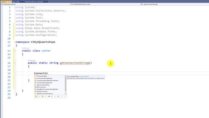The image size is (209, 118).
Task: Place cursor after typed Connectin text
Action: 48,73
